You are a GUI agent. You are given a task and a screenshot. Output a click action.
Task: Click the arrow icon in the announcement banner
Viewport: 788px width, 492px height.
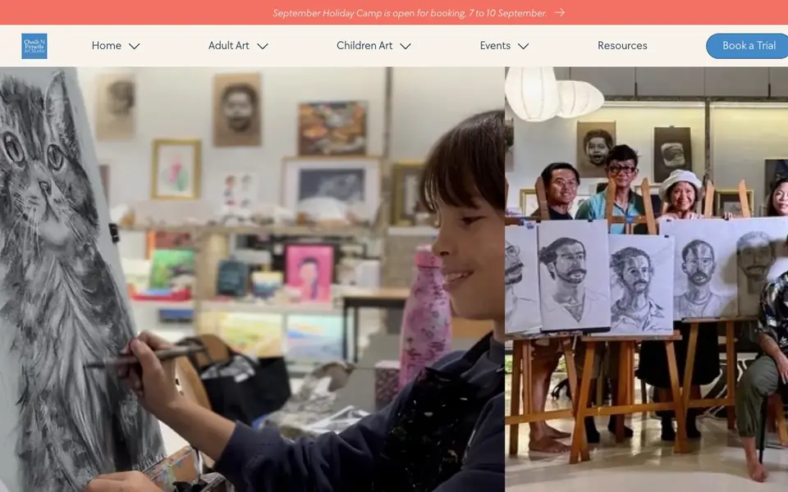click(x=560, y=12)
